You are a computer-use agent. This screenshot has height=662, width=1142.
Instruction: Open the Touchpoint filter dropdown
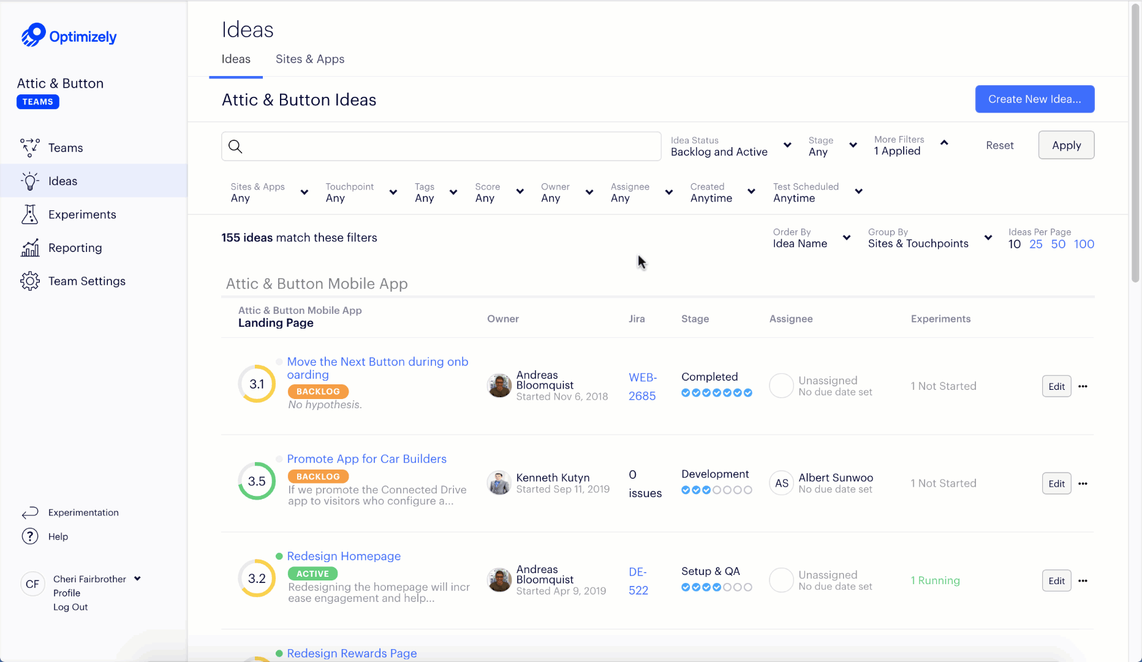coord(361,192)
